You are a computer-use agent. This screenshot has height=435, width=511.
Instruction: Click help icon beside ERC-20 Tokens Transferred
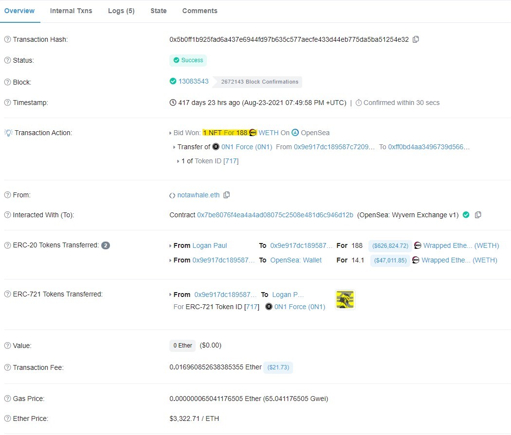pos(7,245)
